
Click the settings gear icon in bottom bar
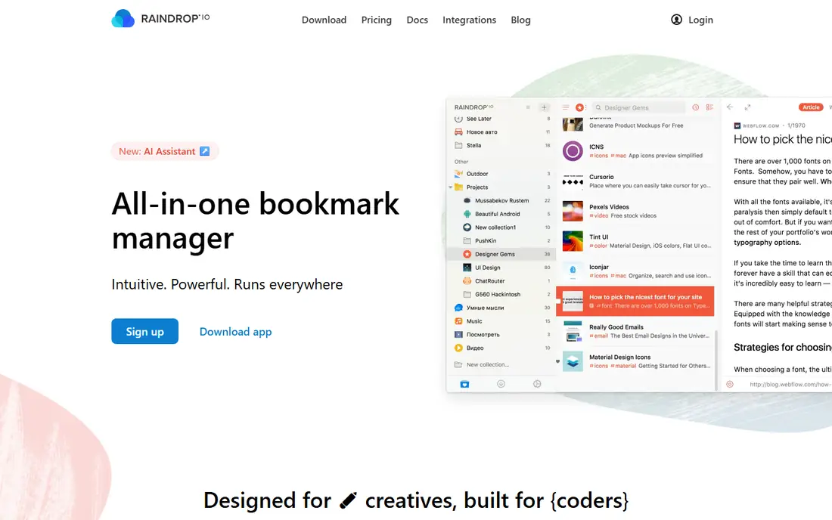pyautogui.click(x=537, y=384)
